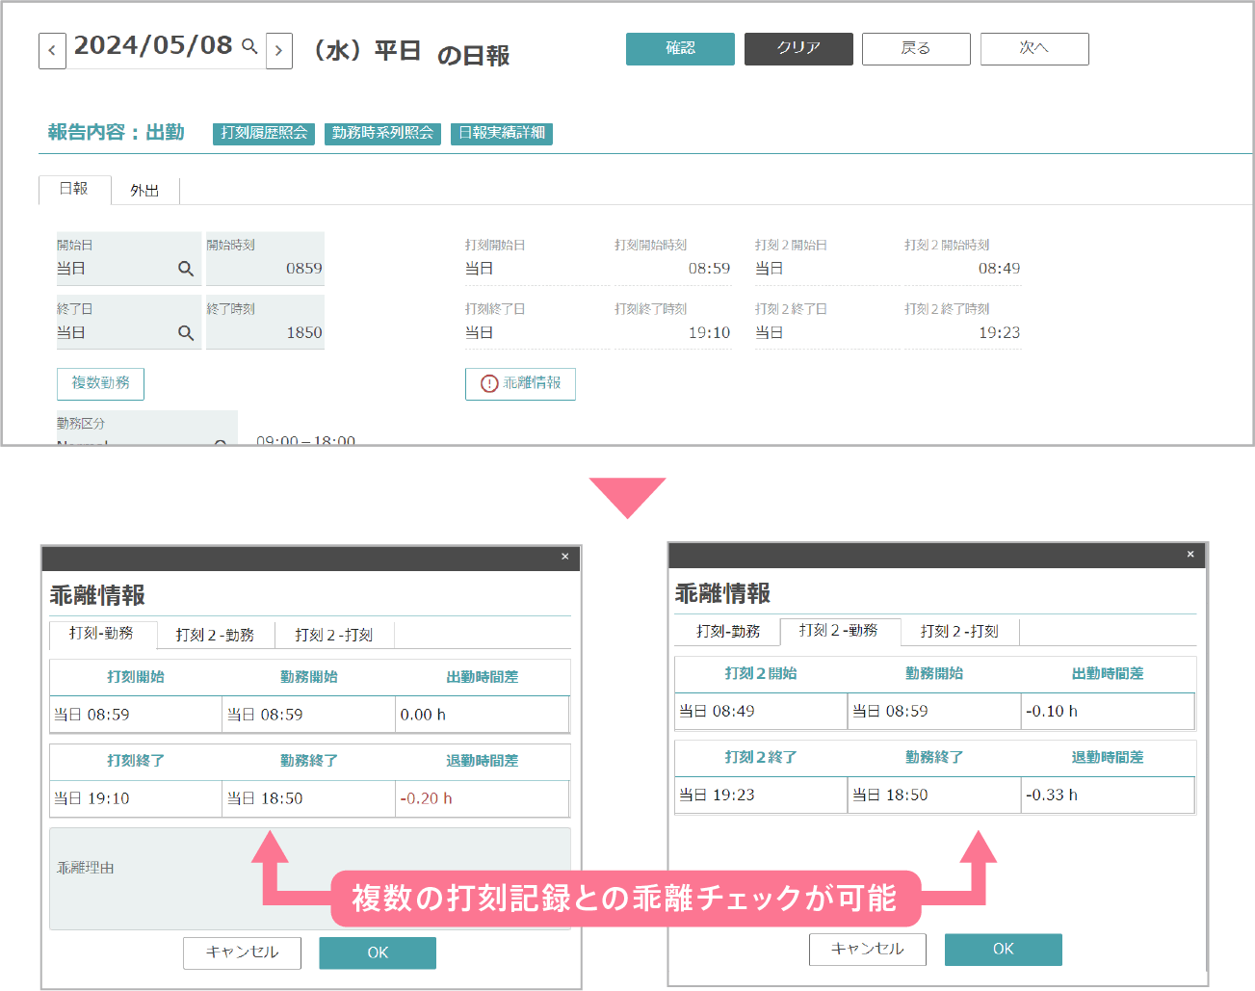
Task: Click 打刻開始時刻 value 08:59
Action: [709, 269]
